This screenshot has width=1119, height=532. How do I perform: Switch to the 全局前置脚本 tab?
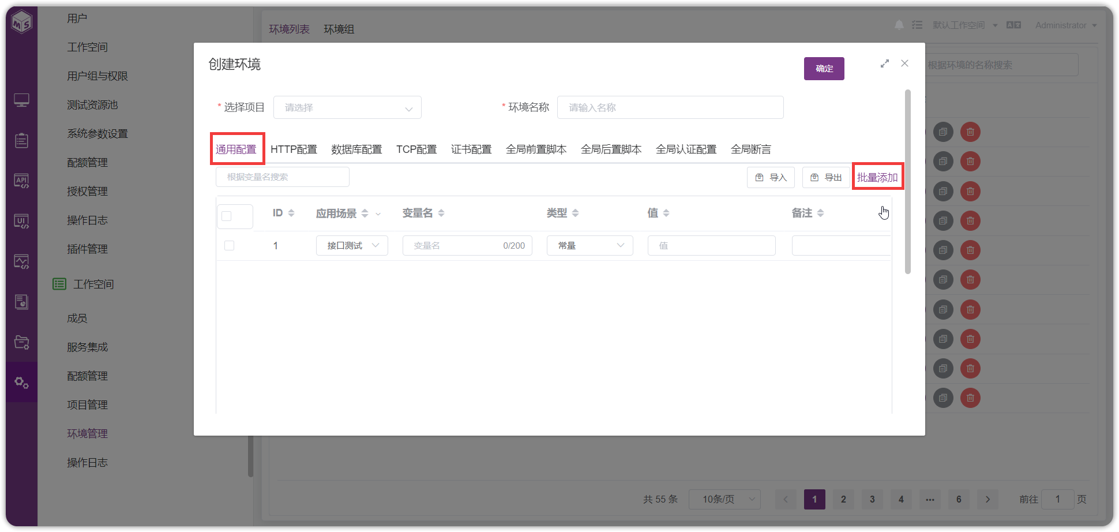click(x=536, y=149)
